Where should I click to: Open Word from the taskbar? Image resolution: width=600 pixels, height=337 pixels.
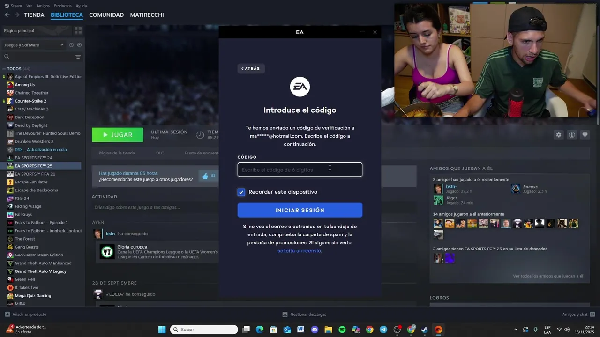point(301,330)
